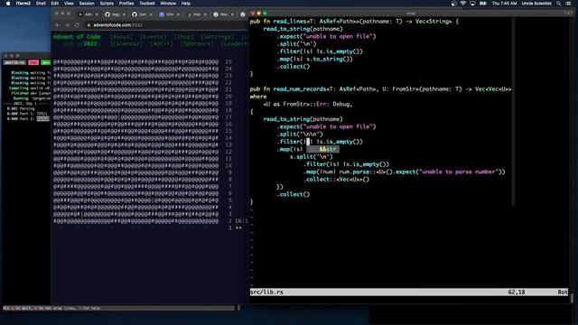Viewport: 578px width, 325px height.
Task: Open the [AoC++] link
Action: 162,44
